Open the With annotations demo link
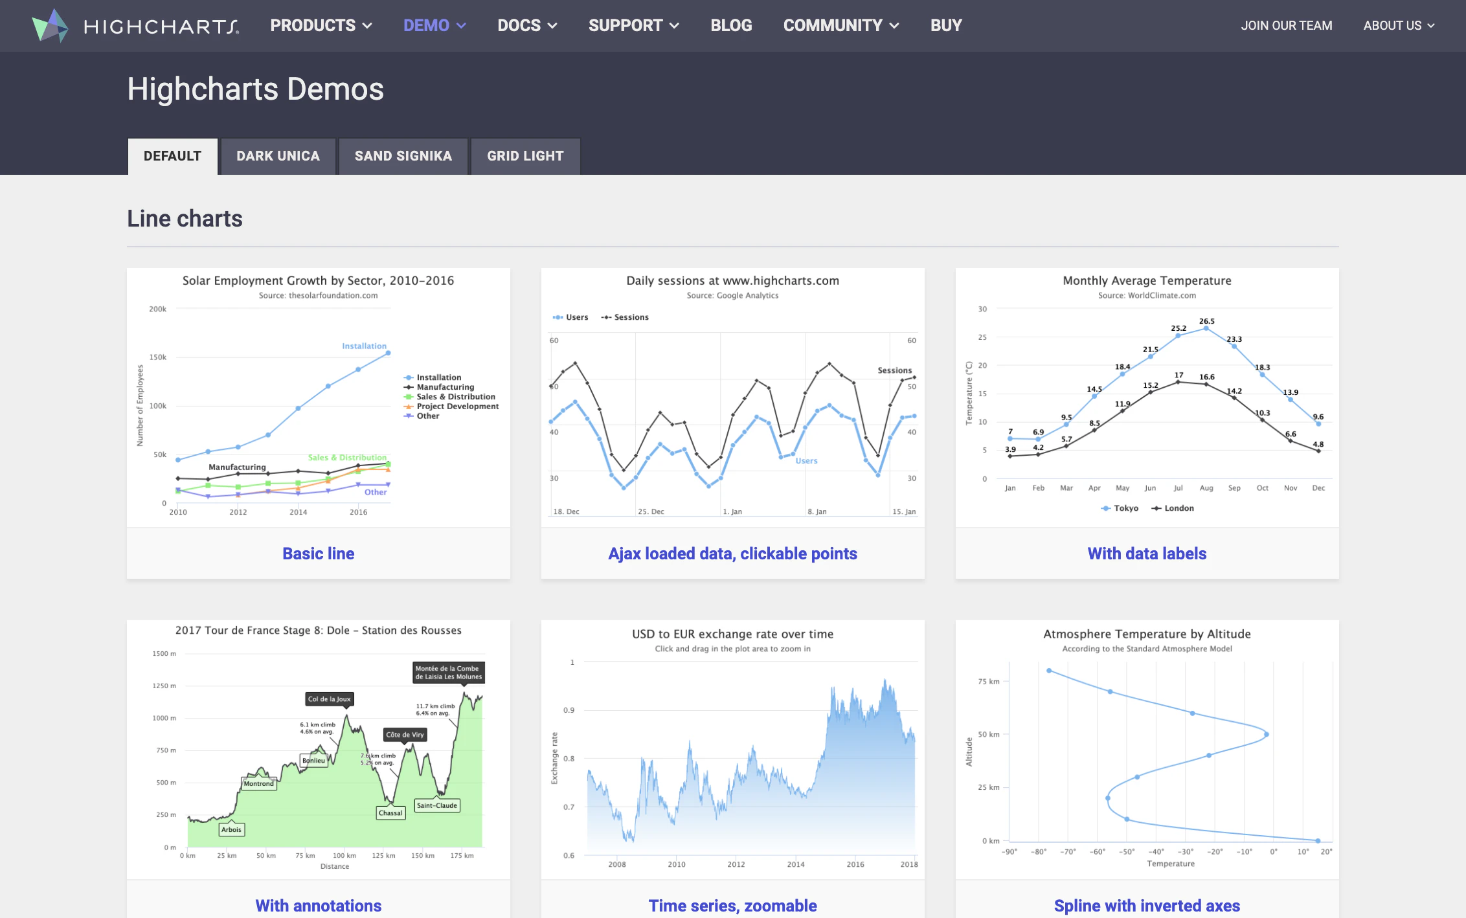 coord(319,906)
